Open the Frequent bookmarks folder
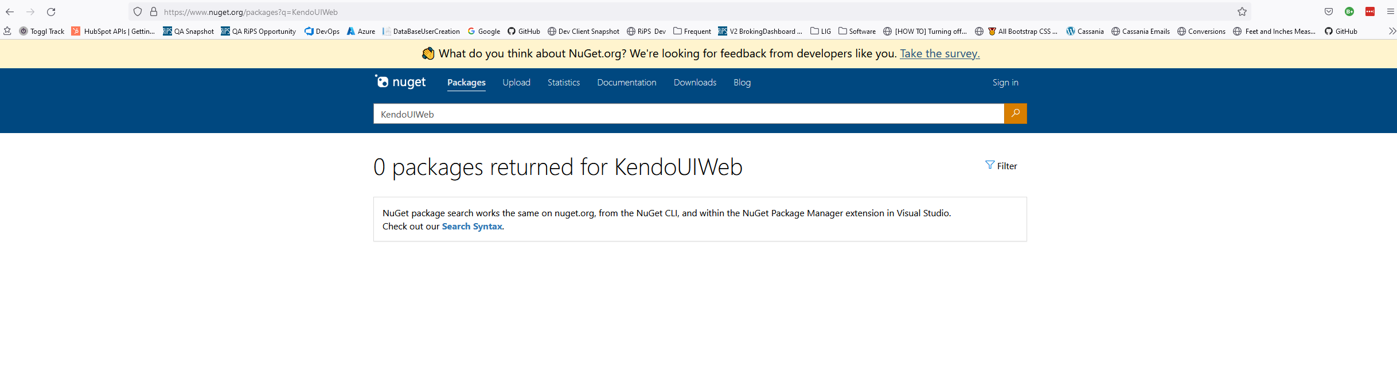This screenshot has width=1397, height=382. [x=692, y=32]
